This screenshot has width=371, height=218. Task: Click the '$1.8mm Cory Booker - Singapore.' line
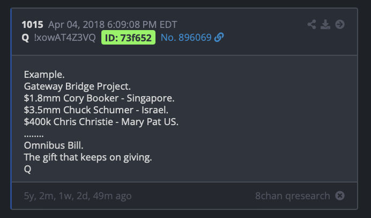[x=99, y=98]
